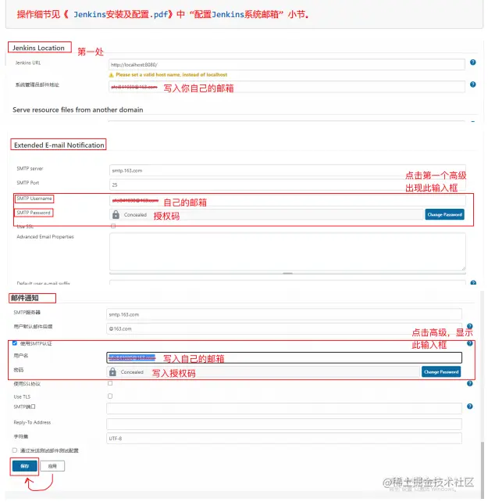Uncheck 使用SMTP认证 checkbox
488x502 pixels.
pyautogui.click(x=15, y=343)
